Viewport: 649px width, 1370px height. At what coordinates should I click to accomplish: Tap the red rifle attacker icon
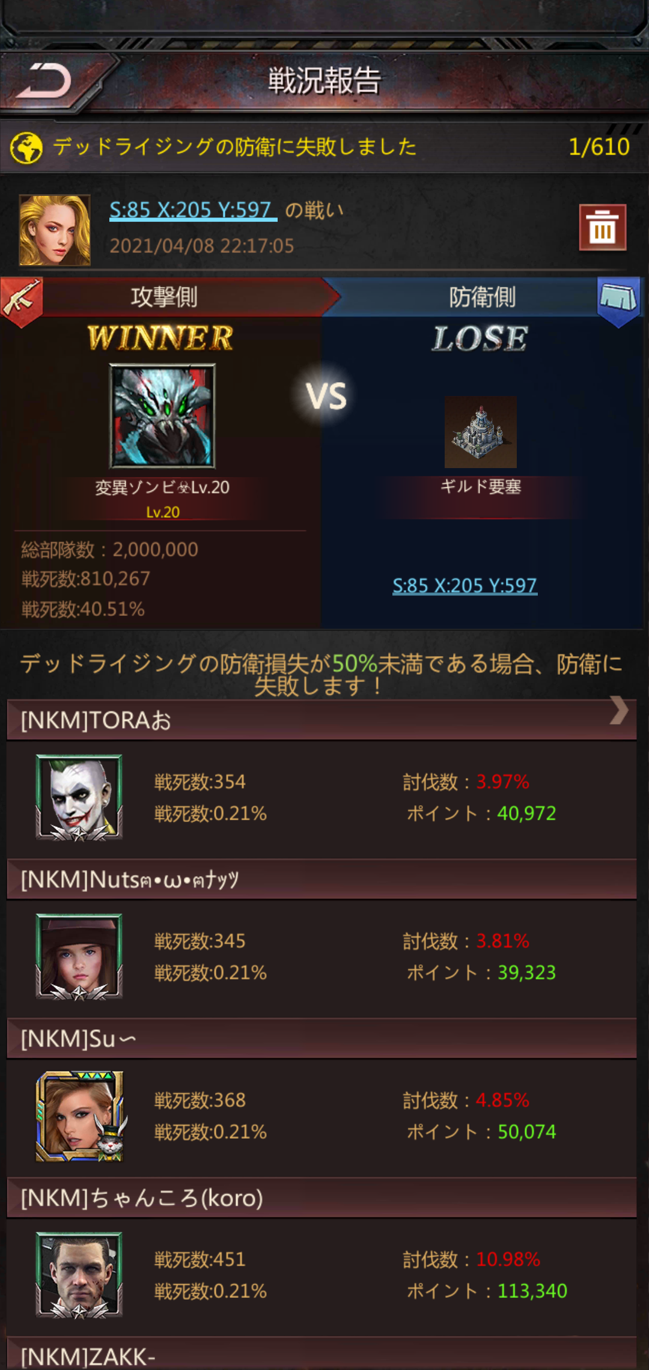21,300
